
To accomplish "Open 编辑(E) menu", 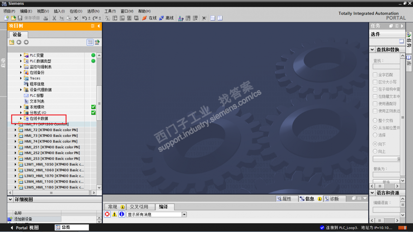I will tap(26, 11).
